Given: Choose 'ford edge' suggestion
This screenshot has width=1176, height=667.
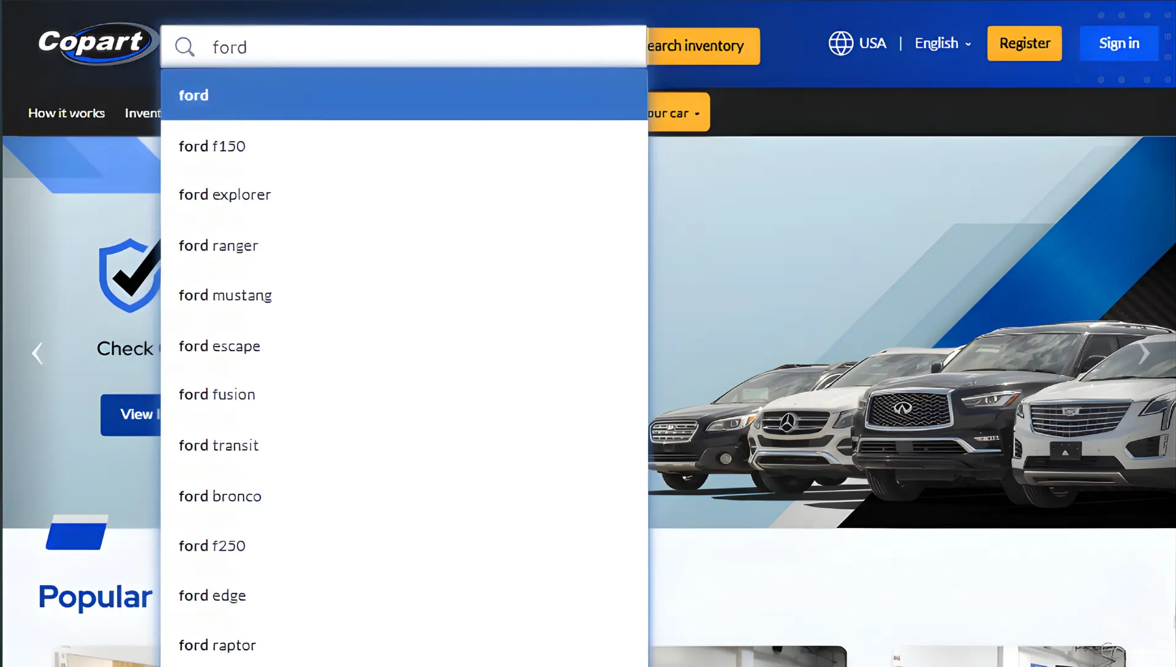Looking at the screenshot, I should (404, 595).
